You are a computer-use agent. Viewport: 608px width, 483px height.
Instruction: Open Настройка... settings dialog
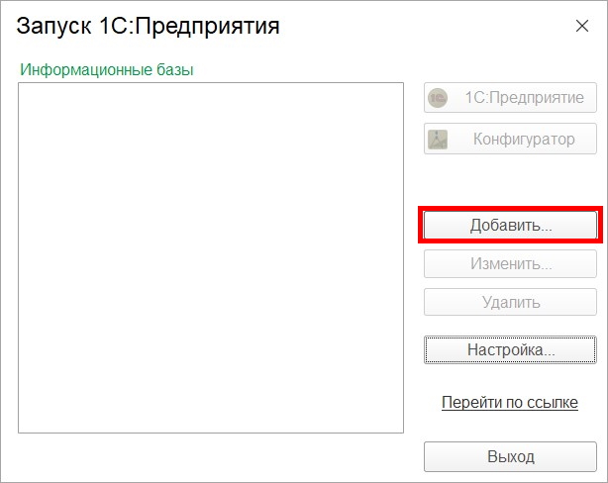(x=510, y=349)
